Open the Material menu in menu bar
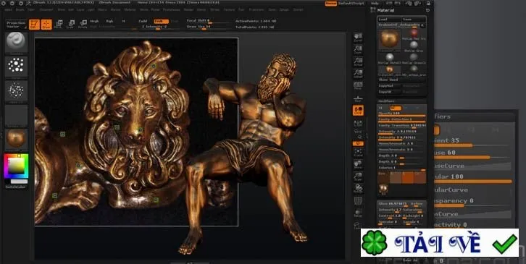526x264 pixels. pos(130,9)
